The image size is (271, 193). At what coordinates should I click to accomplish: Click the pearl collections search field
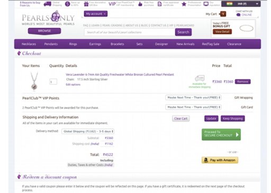pos(130,32)
